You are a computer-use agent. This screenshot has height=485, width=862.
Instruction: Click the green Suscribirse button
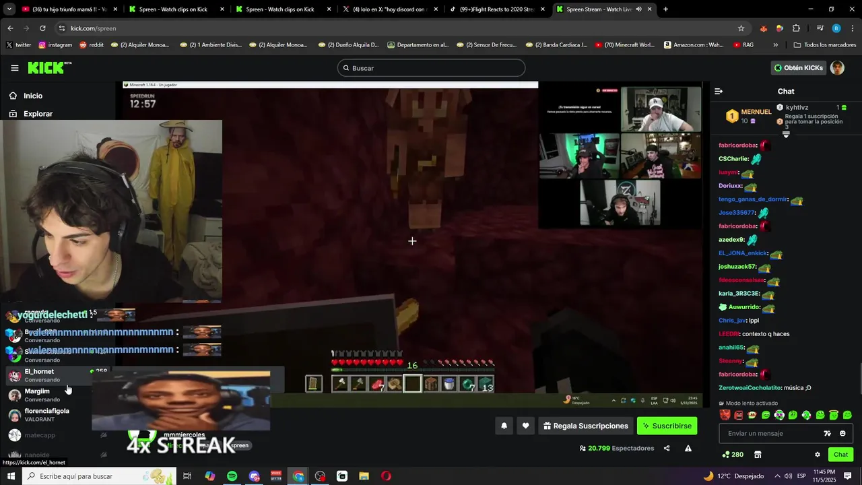(667, 426)
